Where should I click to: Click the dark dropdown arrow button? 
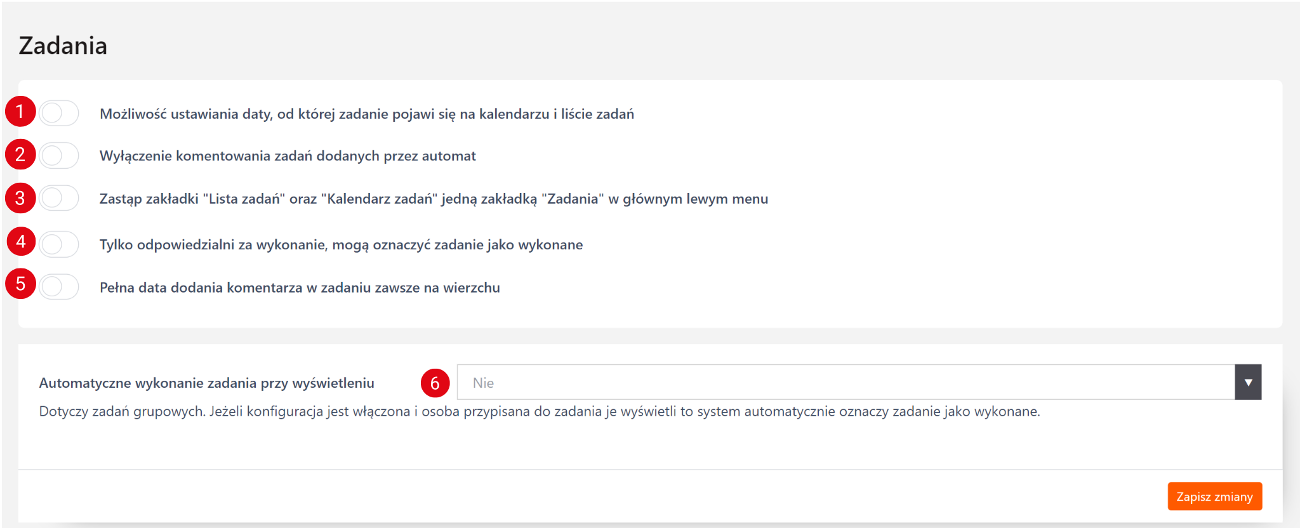point(1248,383)
